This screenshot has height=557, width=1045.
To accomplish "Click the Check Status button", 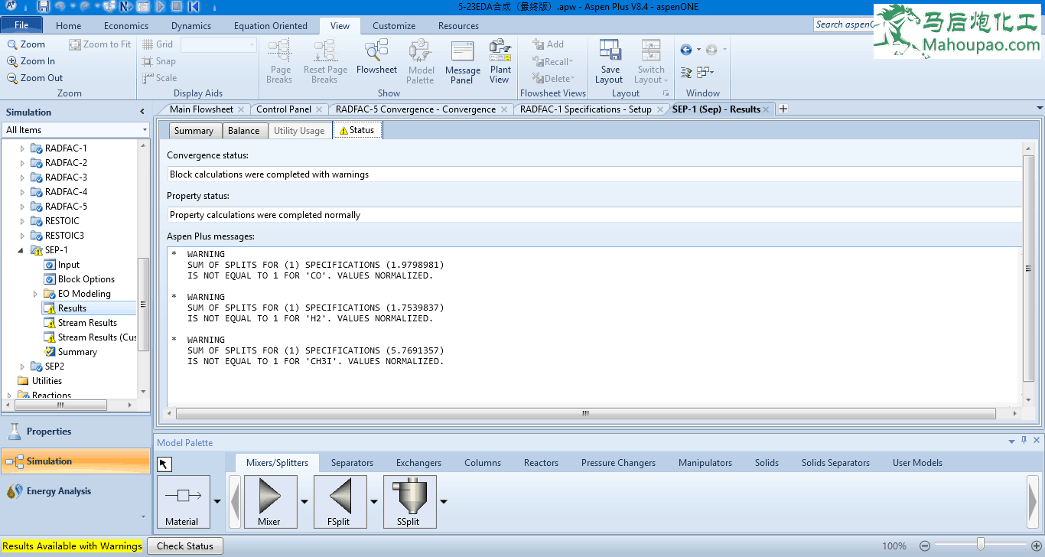I will (x=185, y=546).
